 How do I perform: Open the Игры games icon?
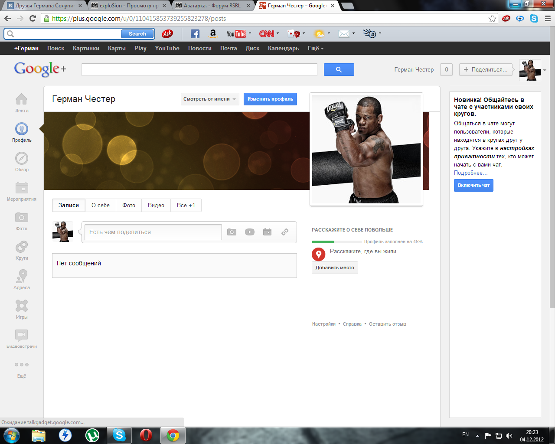22,306
